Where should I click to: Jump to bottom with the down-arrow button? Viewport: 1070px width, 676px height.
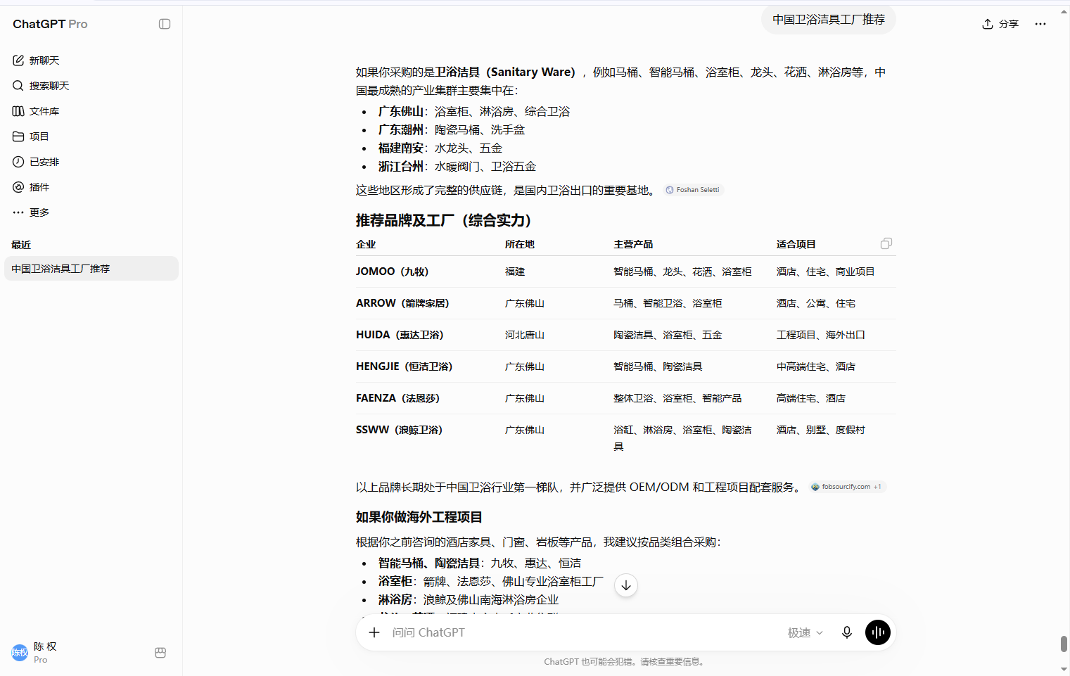point(626,585)
